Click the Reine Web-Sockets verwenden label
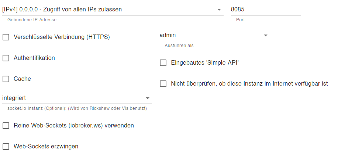 pos(74,126)
